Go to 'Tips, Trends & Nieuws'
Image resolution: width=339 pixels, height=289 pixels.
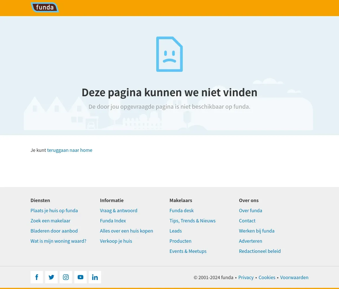click(193, 221)
